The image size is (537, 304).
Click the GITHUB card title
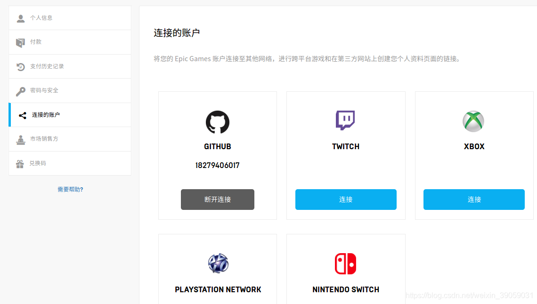[x=218, y=147]
